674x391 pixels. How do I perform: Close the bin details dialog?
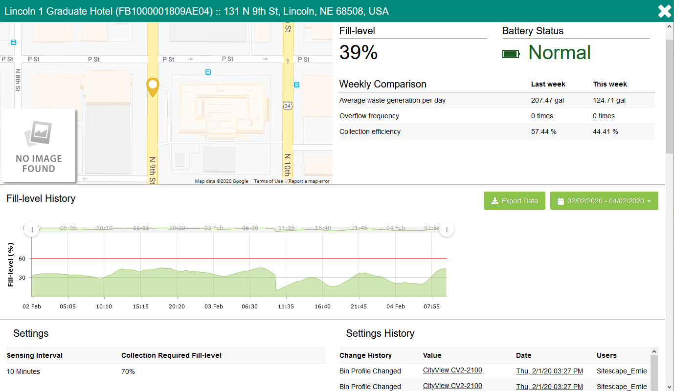tap(664, 11)
